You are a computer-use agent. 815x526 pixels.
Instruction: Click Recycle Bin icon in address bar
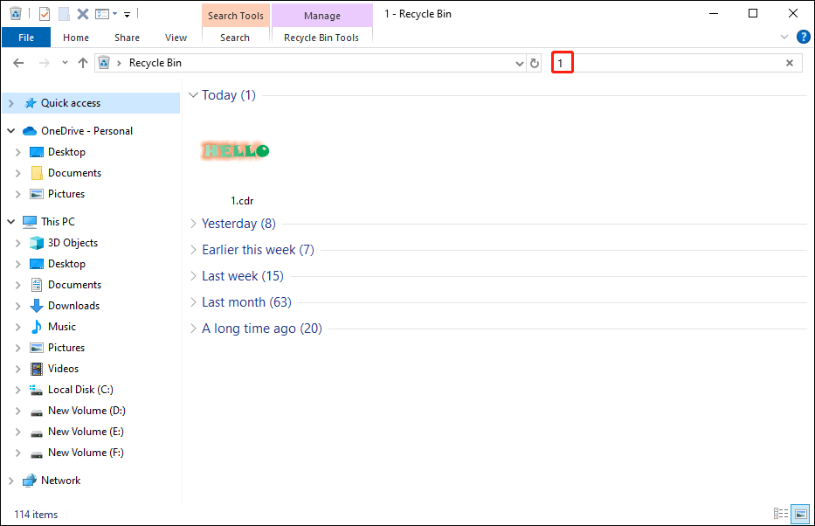coord(104,63)
